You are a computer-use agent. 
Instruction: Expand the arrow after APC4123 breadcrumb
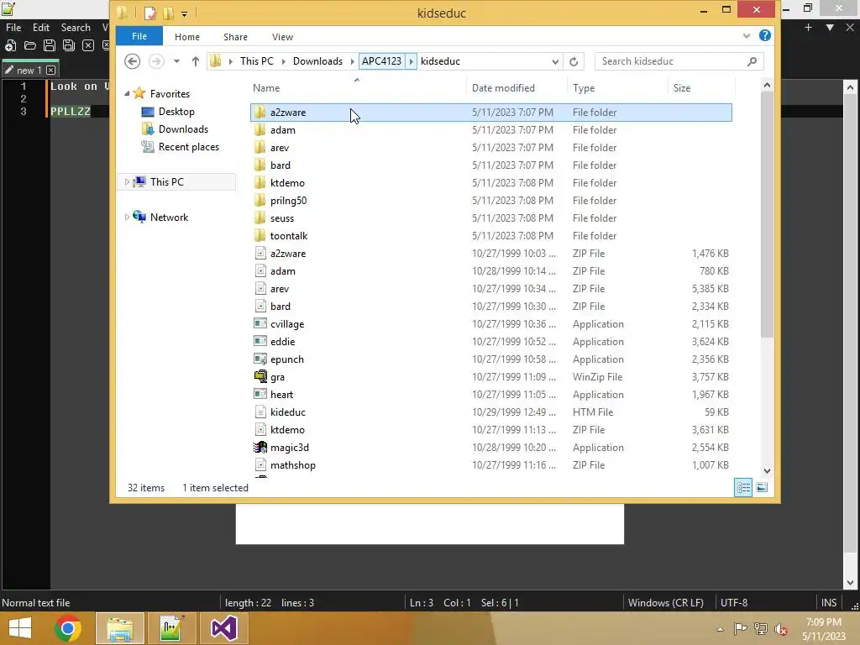[x=411, y=60]
